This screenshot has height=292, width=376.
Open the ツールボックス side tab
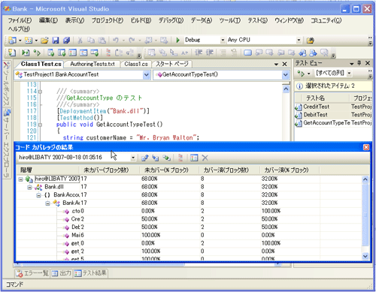pyautogui.click(x=7, y=83)
